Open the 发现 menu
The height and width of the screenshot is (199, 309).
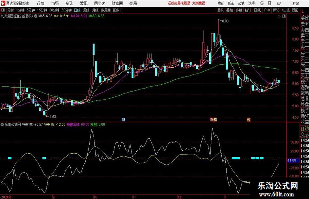pos(84,3)
